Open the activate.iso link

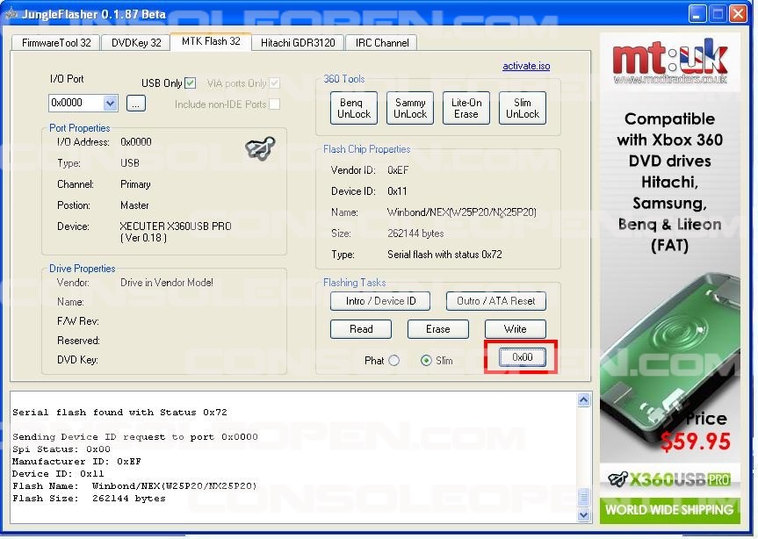pyautogui.click(x=526, y=67)
